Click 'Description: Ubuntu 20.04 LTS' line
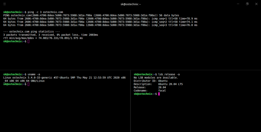The image size is (261, 132). (x=158, y=84)
